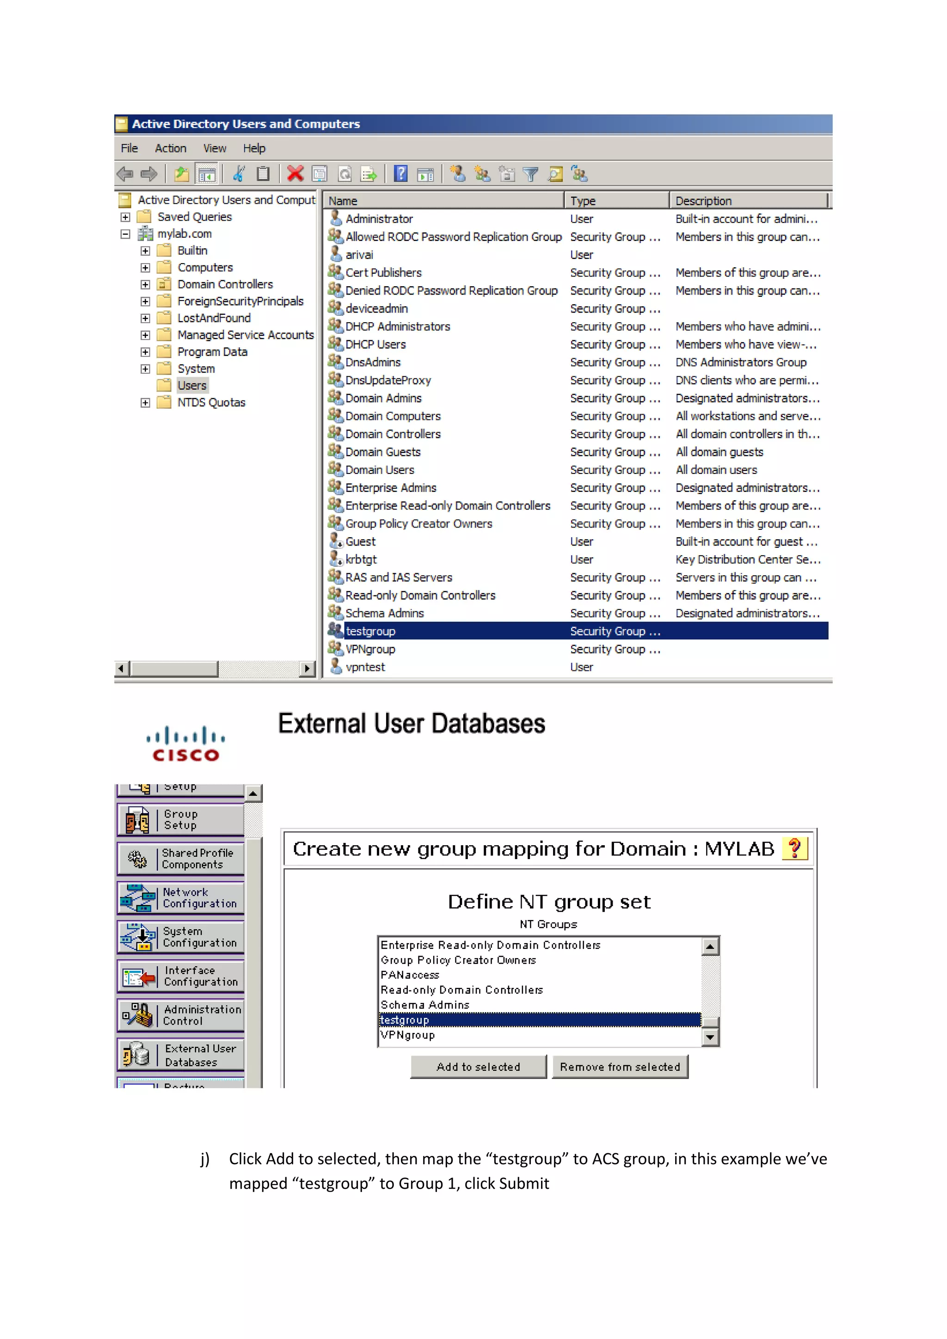Open the Find objects toolbar icon
The height and width of the screenshot is (1339, 947).
pos(555,174)
